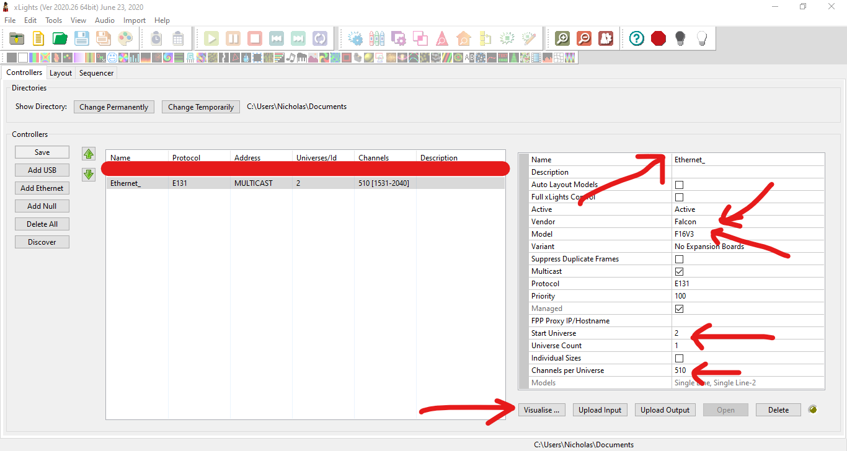
Task: Click the red octagon stop icon
Action: pyautogui.click(x=659, y=38)
